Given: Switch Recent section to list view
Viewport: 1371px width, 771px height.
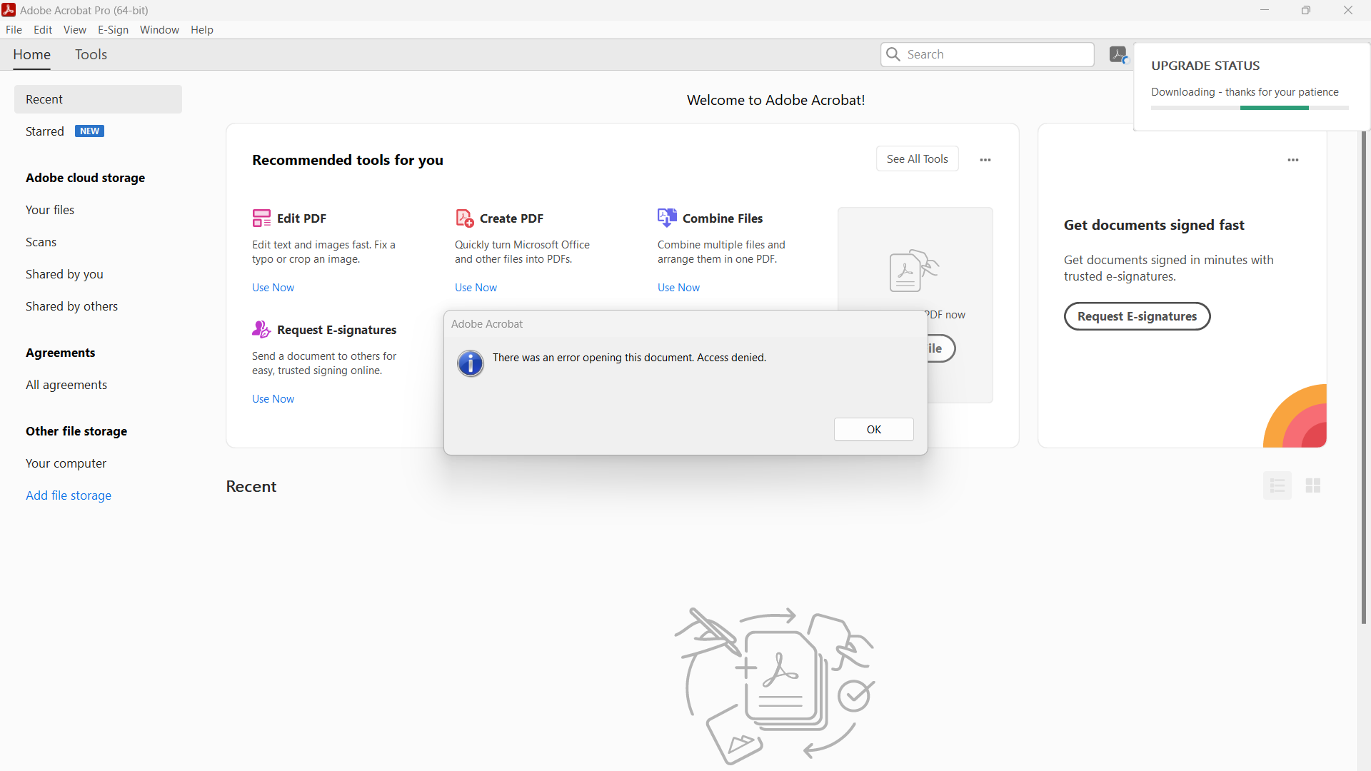Looking at the screenshot, I should [1277, 485].
